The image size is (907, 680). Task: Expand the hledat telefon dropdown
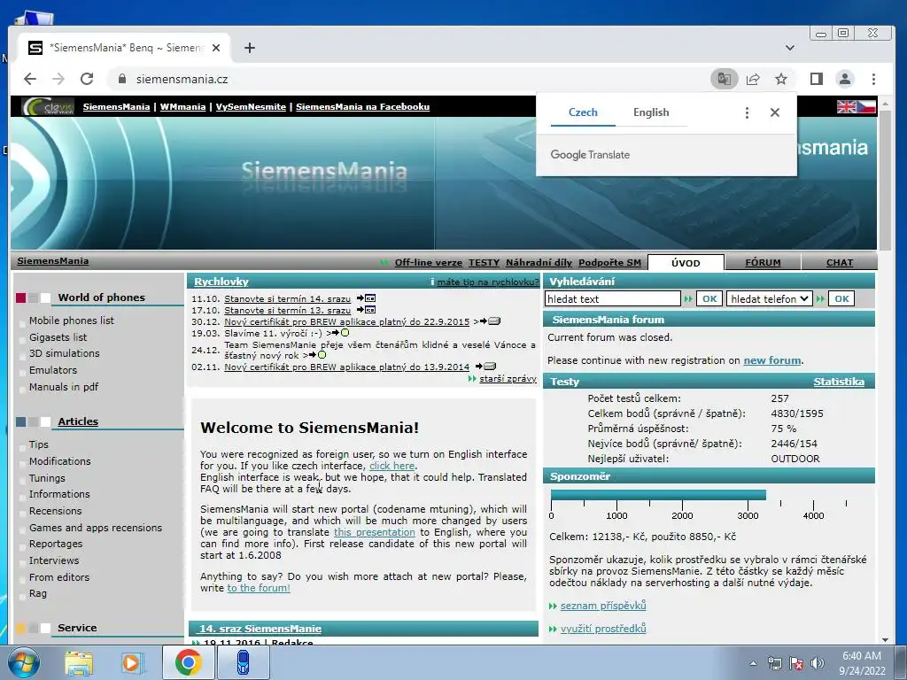(770, 299)
